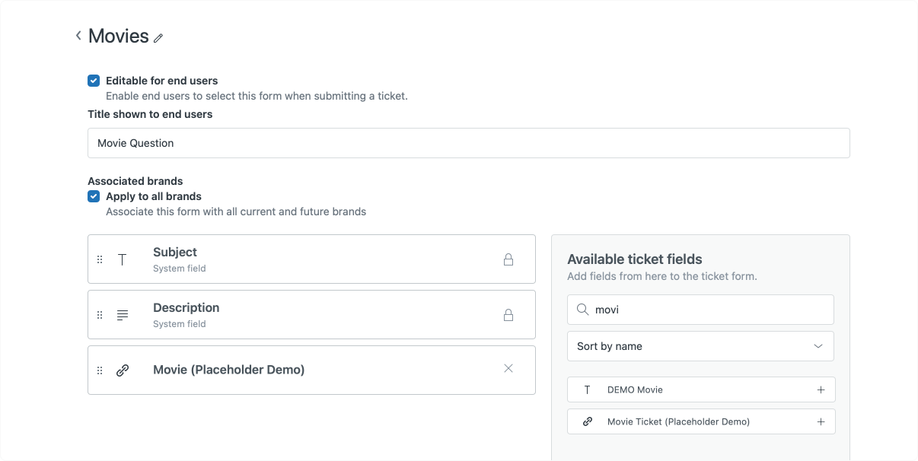The height and width of the screenshot is (461, 918).
Task: Click the Title shown to end users input
Action: click(468, 143)
